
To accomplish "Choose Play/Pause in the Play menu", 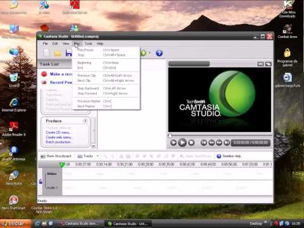I will (106, 50).
